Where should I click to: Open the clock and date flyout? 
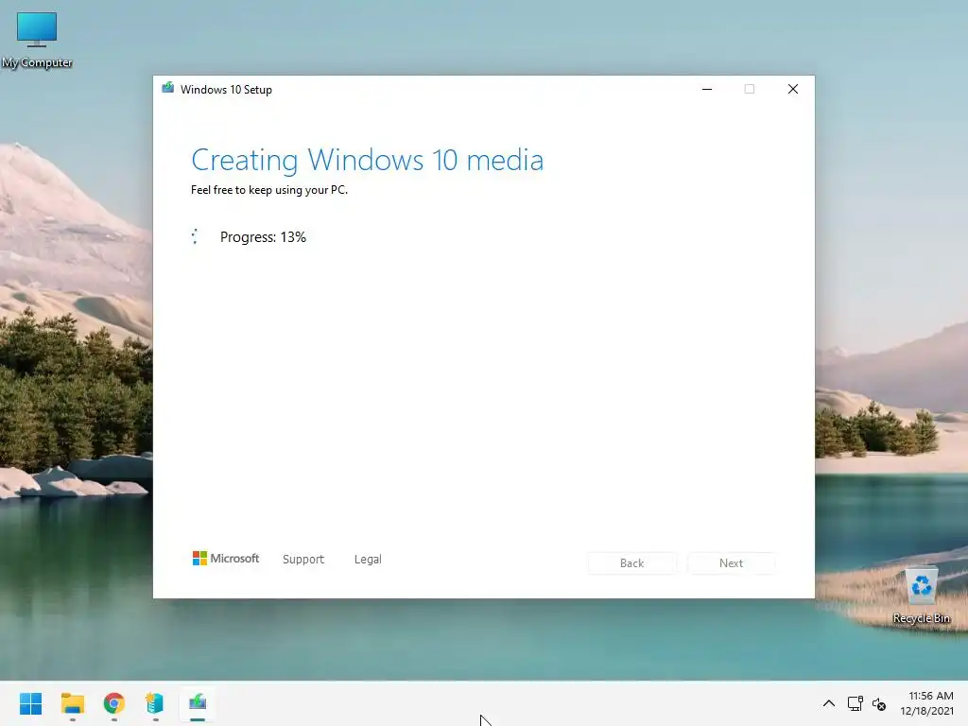click(926, 703)
